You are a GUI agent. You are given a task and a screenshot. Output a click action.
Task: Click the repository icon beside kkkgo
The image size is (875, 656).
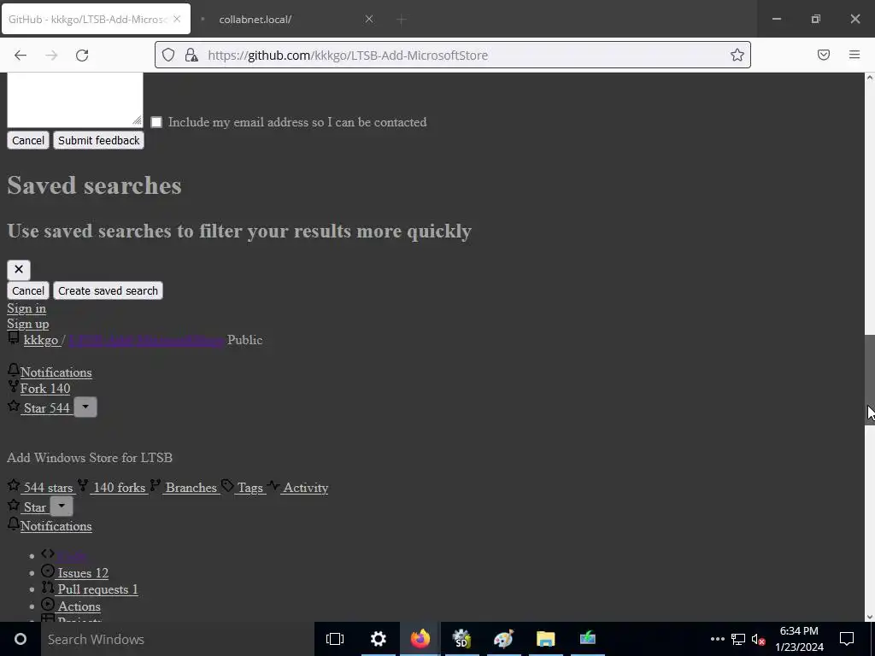pos(14,337)
